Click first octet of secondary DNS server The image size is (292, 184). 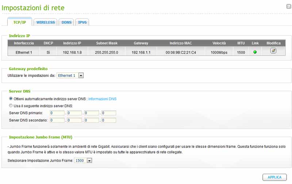pyautogui.click(x=57, y=120)
